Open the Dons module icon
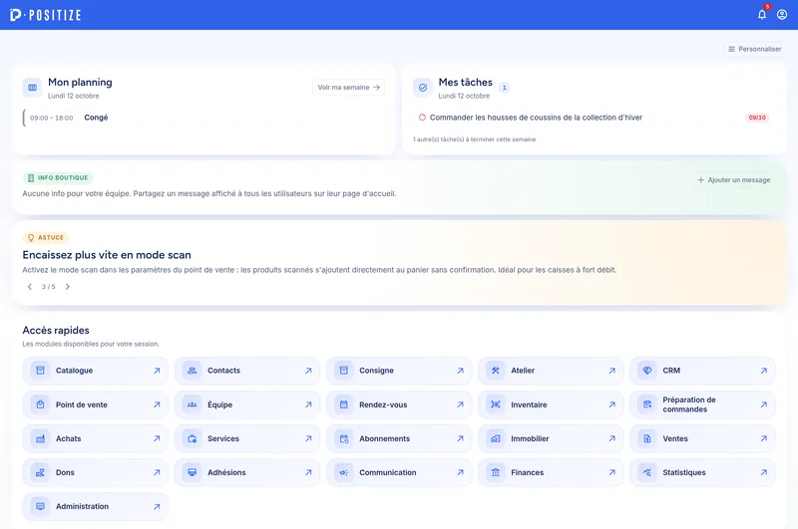 coord(40,472)
